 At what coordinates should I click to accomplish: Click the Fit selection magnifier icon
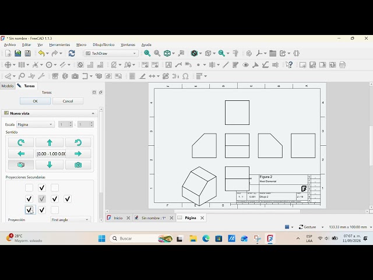coord(157,53)
